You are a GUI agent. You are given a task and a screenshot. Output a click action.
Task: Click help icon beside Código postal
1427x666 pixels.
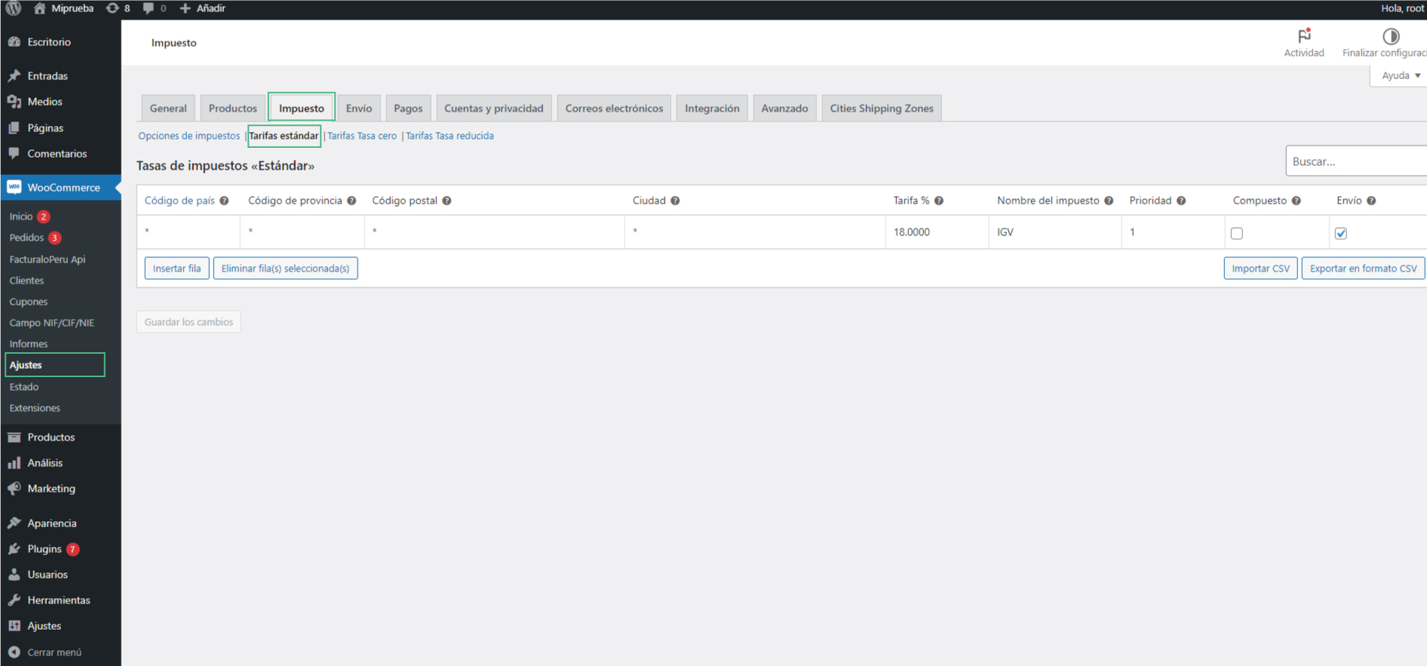click(x=447, y=201)
